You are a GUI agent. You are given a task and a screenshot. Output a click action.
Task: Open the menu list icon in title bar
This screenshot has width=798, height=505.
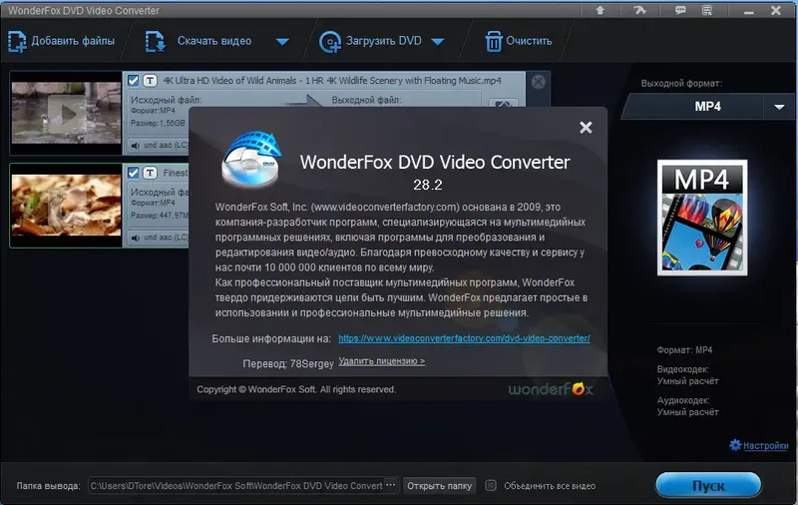pyautogui.click(x=707, y=10)
